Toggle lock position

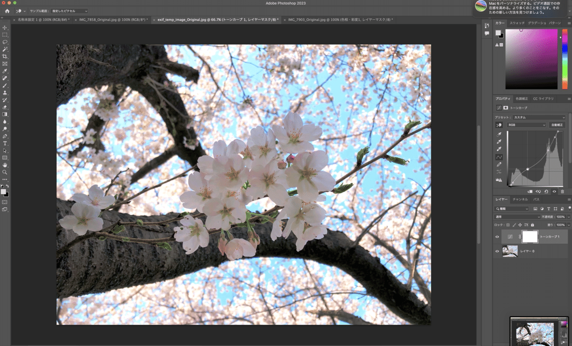(520, 225)
